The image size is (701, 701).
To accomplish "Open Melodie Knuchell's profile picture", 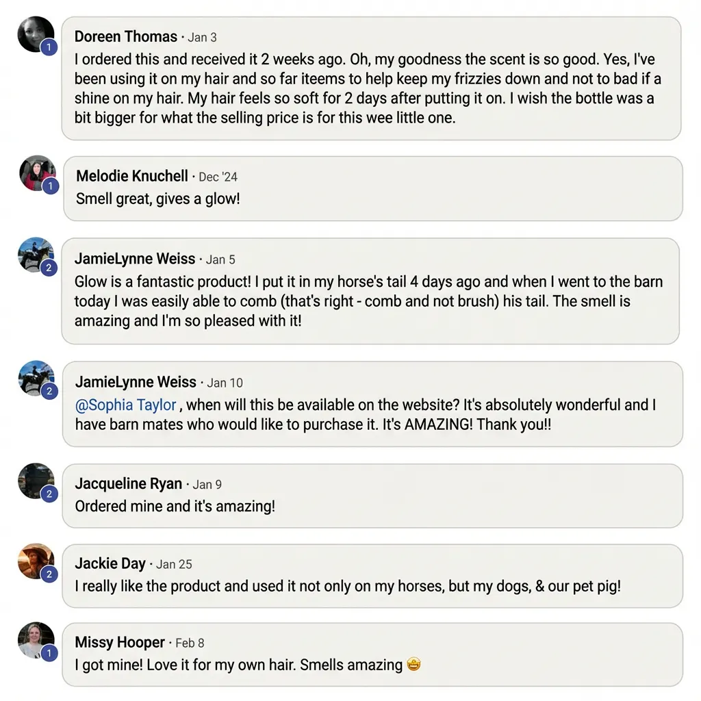I will point(36,173).
